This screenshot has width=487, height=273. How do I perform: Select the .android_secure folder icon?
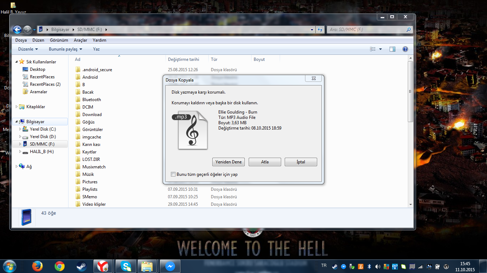click(78, 70)
